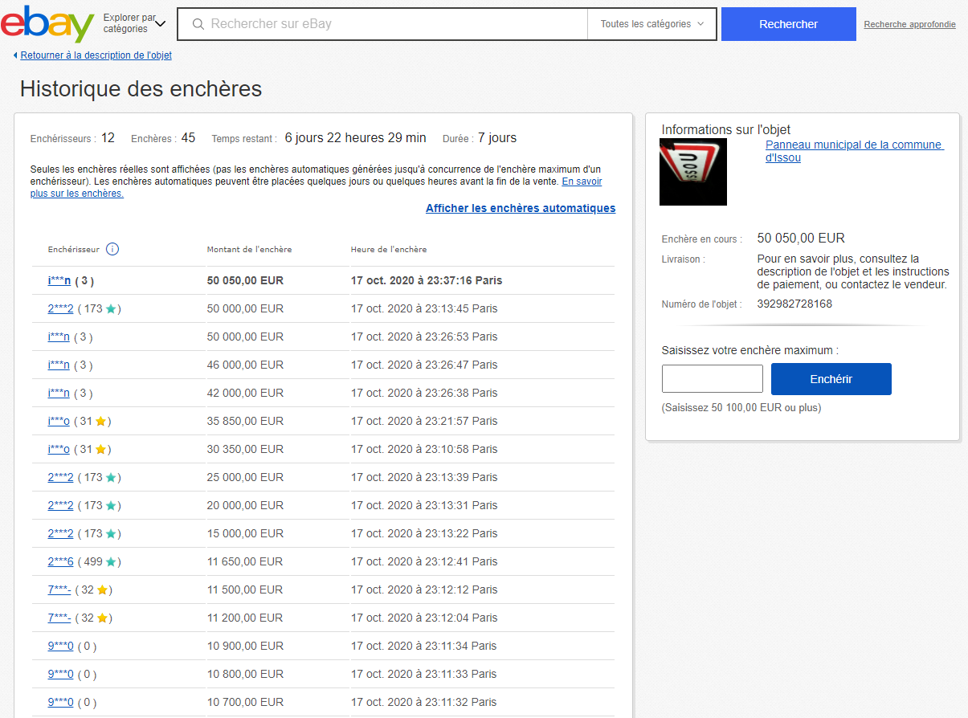The height and width of the screenshot is (718, 968).
Task: Open bidder 2***6 profile link
Action: click(60, 562)
